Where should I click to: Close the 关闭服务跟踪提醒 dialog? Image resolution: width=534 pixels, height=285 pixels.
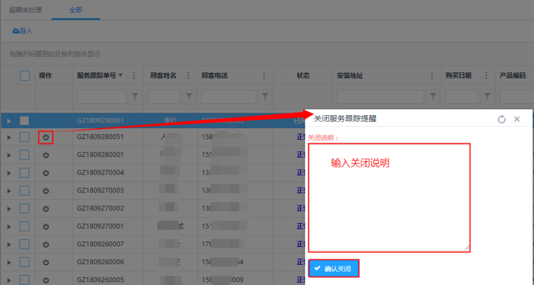(x=517, y=119)
